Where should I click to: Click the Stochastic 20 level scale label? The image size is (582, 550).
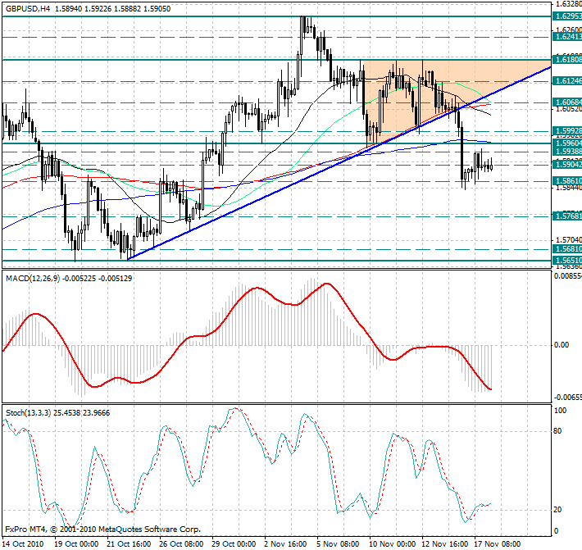coord(557,510)
